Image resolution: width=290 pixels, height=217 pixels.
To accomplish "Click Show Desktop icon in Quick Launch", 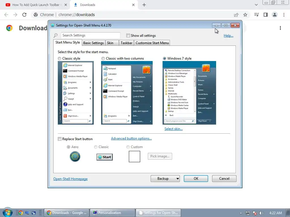I will 27,213.
